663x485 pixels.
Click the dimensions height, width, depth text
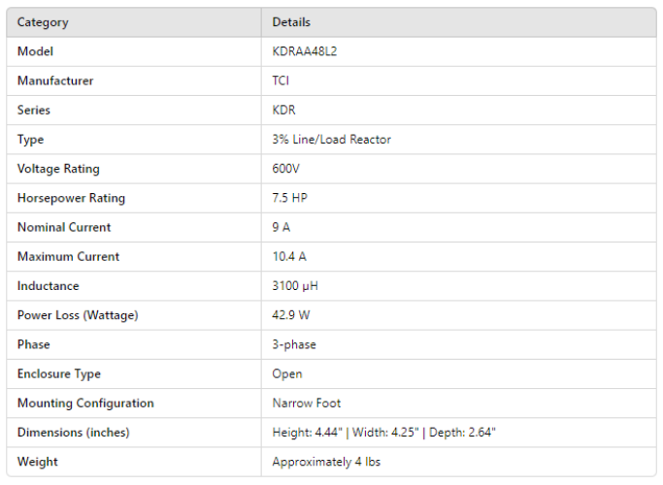(384, 432)
